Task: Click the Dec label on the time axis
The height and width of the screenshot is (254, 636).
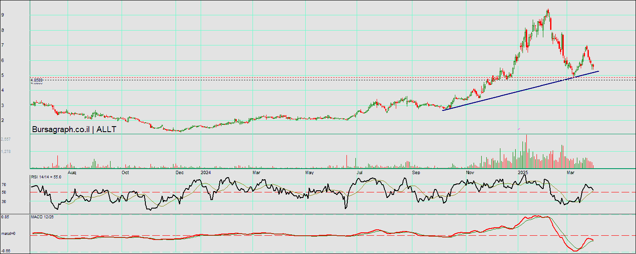Action: point(179,173)
